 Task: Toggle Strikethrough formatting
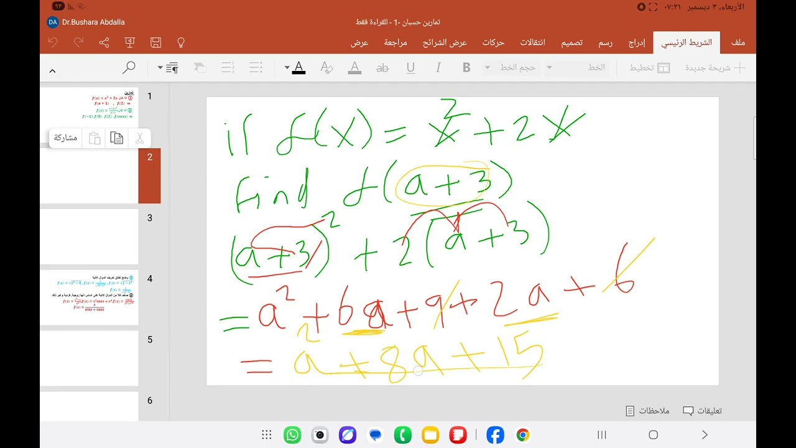click(382, 68)
